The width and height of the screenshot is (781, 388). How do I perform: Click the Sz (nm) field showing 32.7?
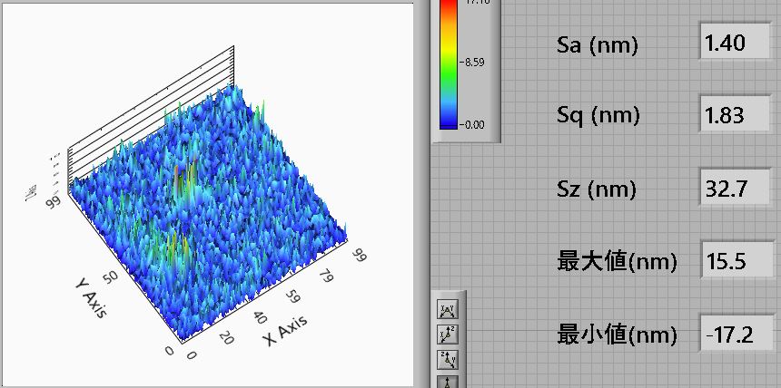click(x=736, y=189)
